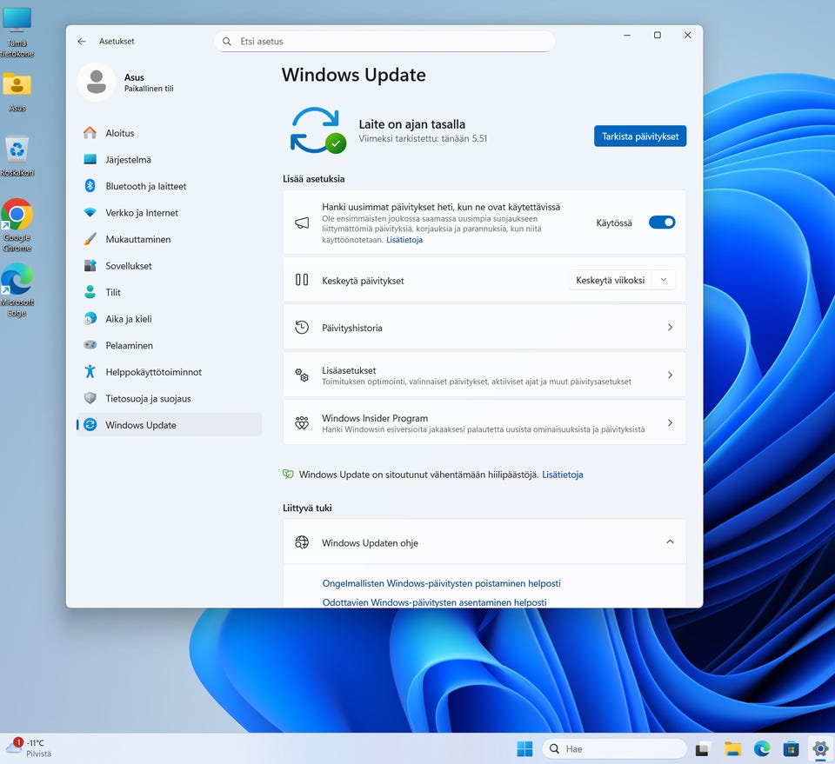Click the Paikallinen tili label under Asus
Viewport: 835px width, 764px height.
point(149,89)
